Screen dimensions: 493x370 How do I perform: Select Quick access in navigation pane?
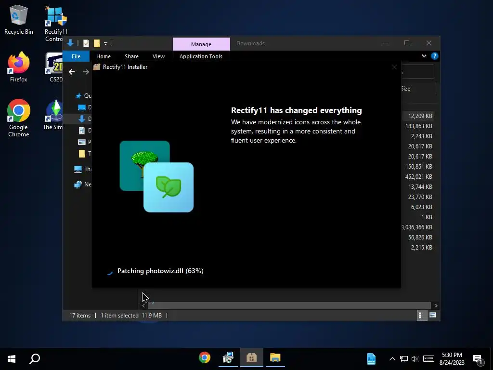(83, 96)
